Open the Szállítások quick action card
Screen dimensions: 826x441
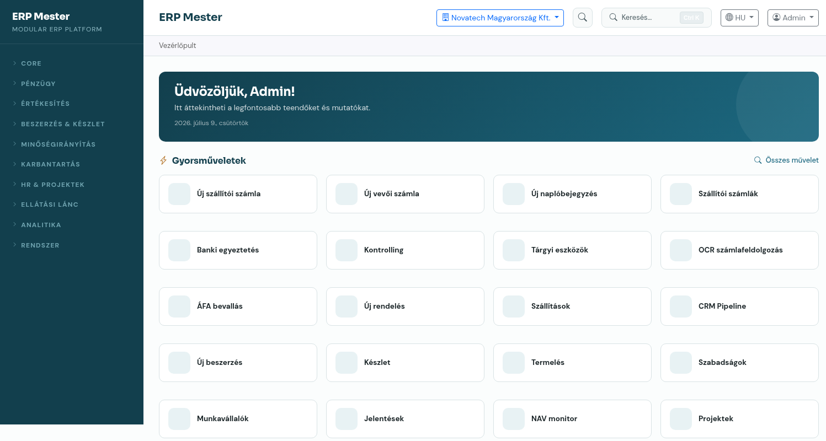coord(572,306)
